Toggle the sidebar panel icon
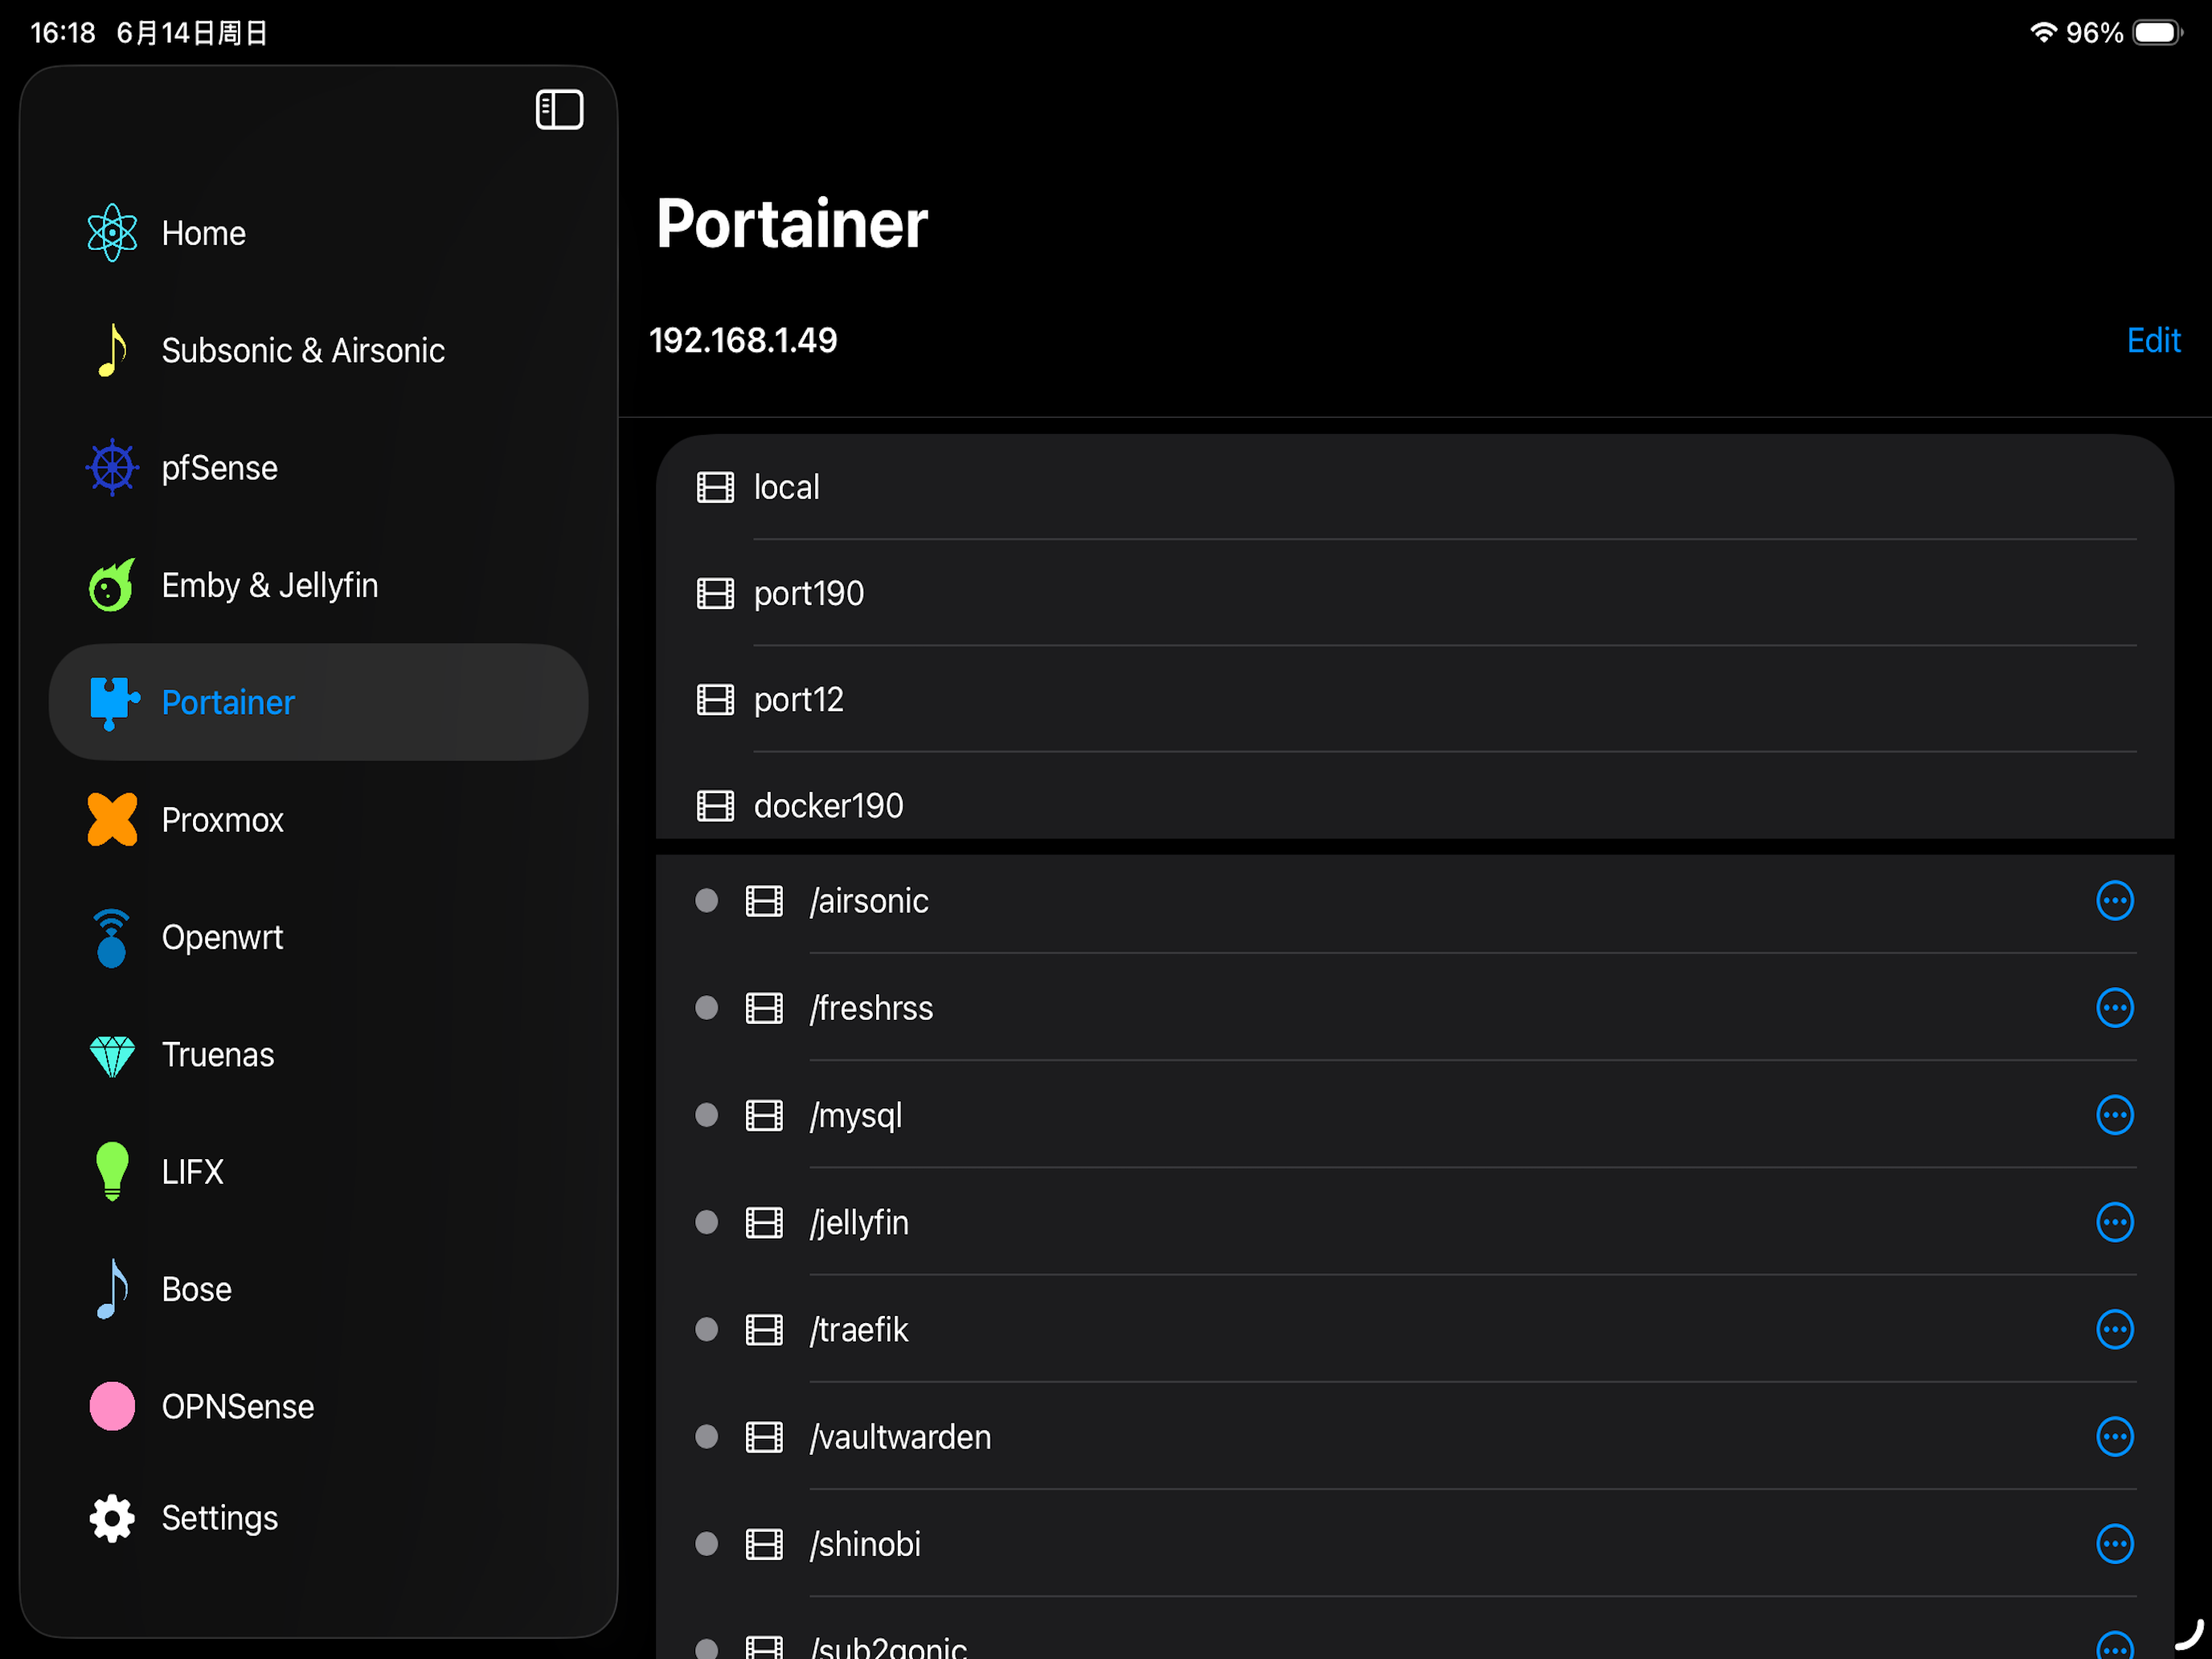This screenshot has height=1659, width=2212. coord(559,110)
